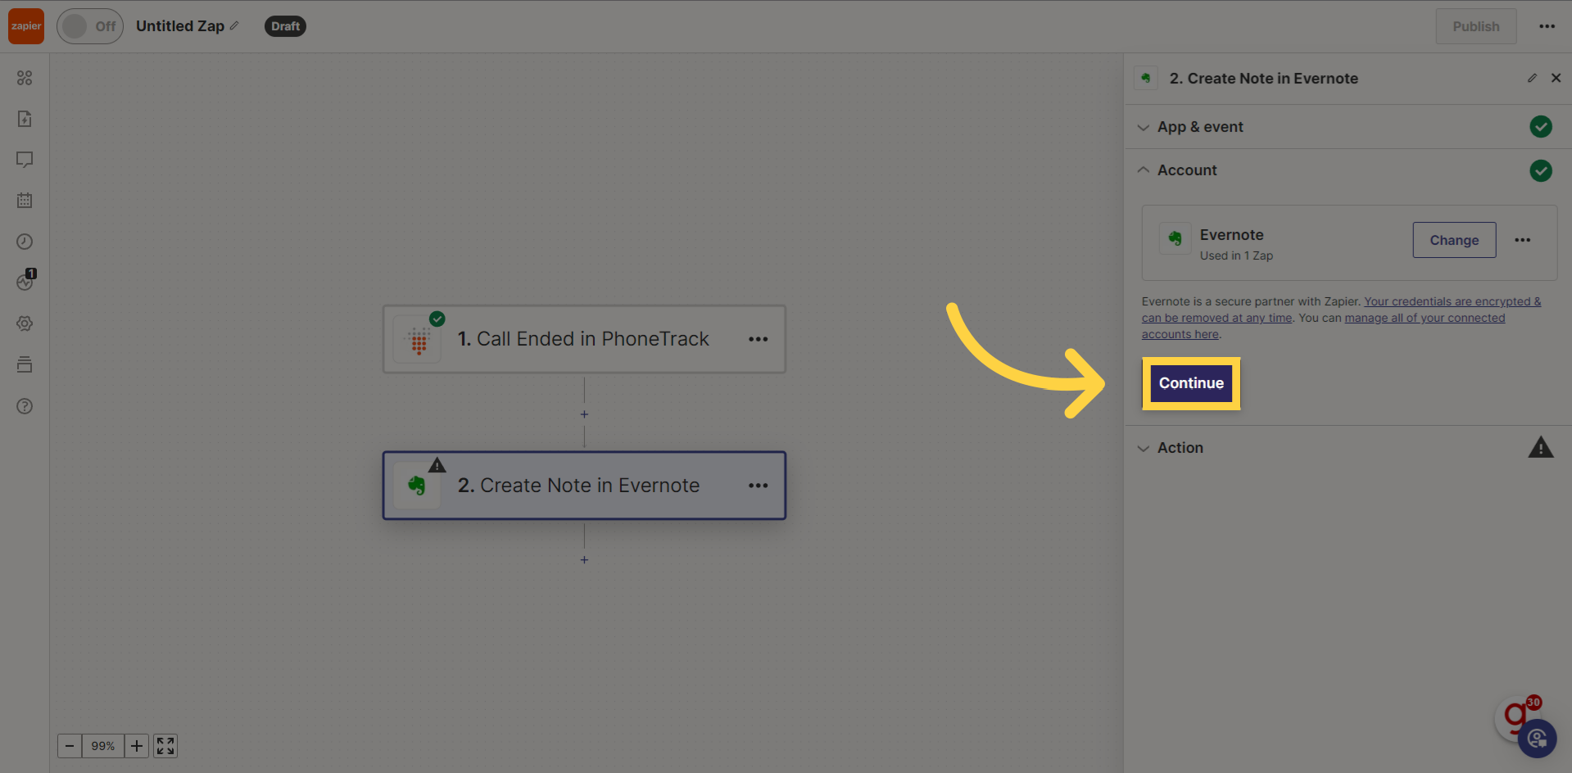The height and width of the screenshot is (773, 1572).
Task: Zoom out the canvas with minus button
Action: (x=70, y=746)
